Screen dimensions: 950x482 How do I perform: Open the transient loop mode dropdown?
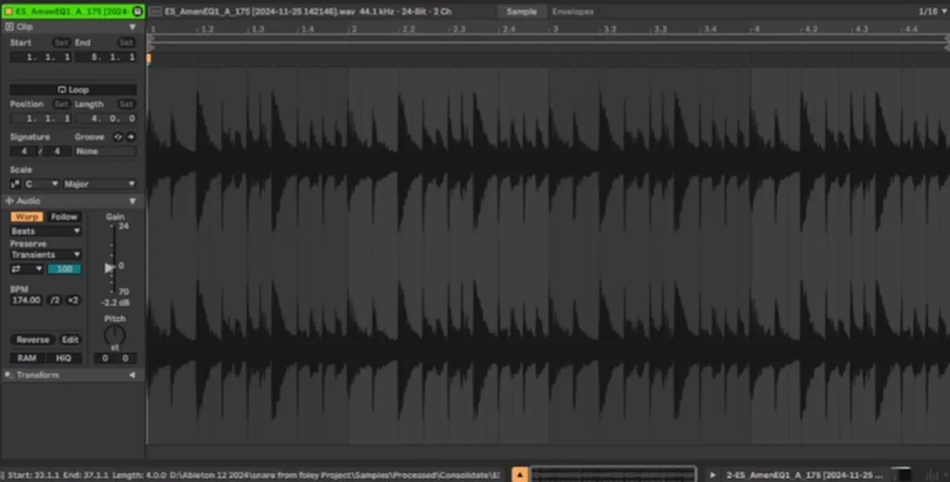27,269
